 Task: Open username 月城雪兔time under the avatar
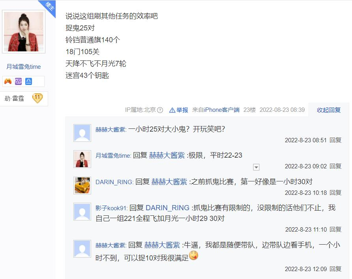pos(24,67)
